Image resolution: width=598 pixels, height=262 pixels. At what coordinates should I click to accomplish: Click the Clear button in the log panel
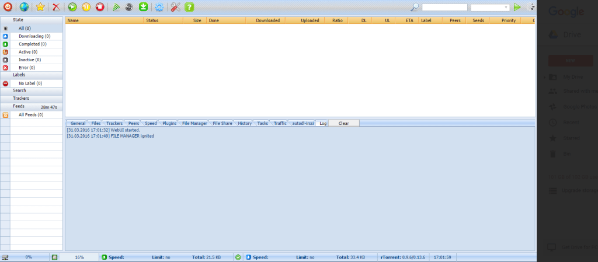pos(343,123)
